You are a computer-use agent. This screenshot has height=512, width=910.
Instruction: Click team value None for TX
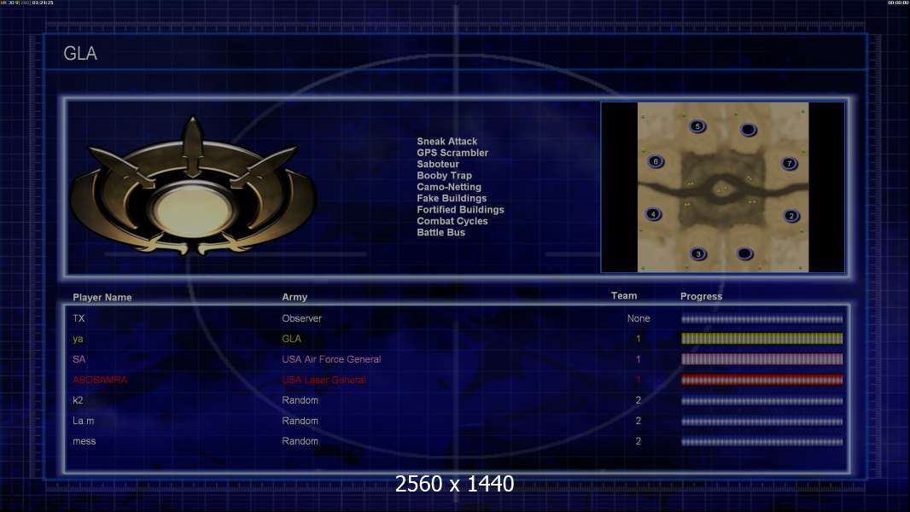tap(639, 318)
